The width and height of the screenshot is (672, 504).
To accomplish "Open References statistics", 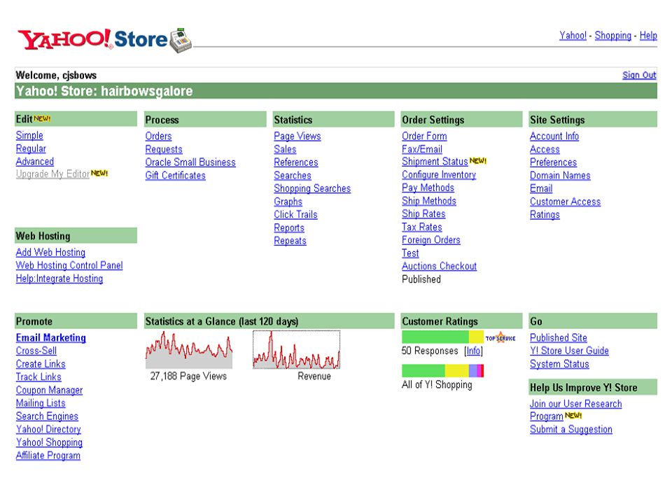I will 296,162.
